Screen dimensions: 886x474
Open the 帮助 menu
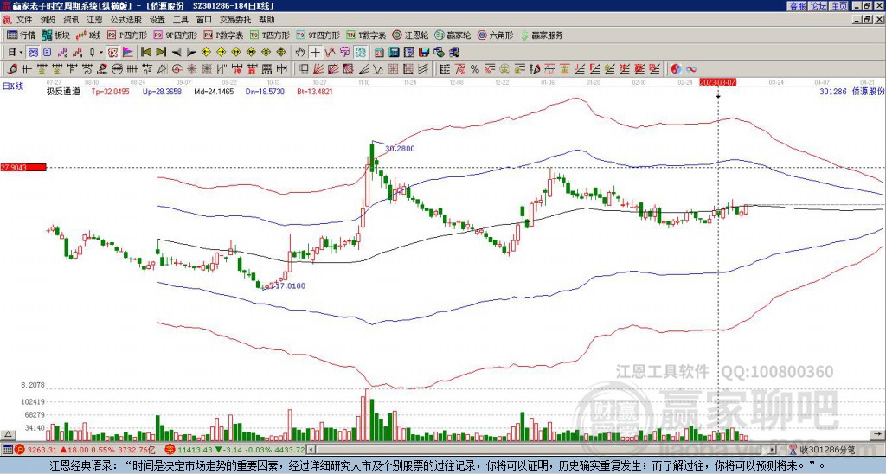click(266, 20)
